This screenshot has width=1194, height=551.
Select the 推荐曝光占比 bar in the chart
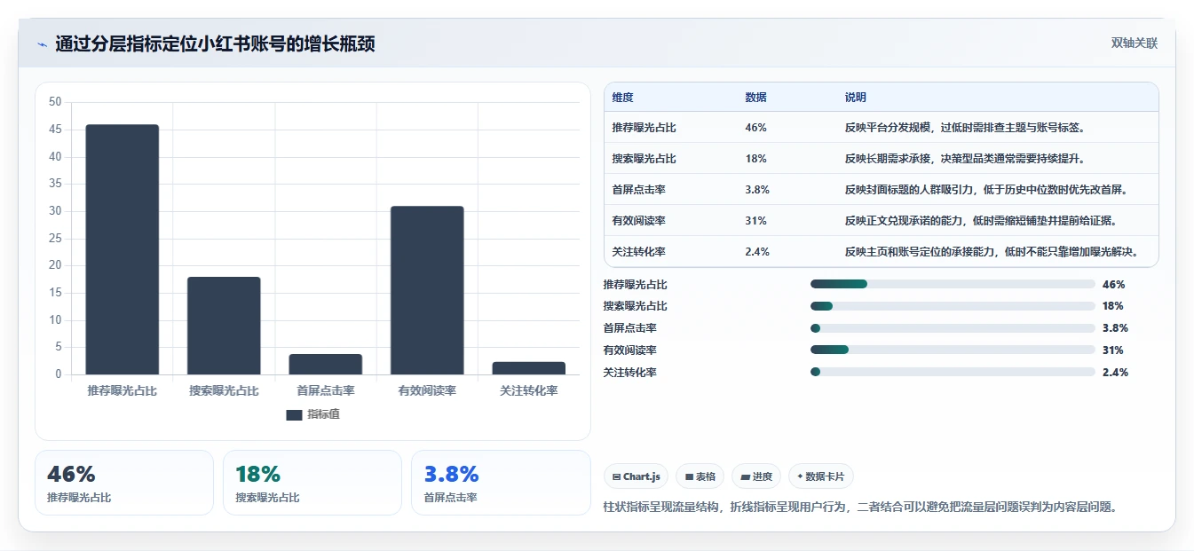coord(123,249)
